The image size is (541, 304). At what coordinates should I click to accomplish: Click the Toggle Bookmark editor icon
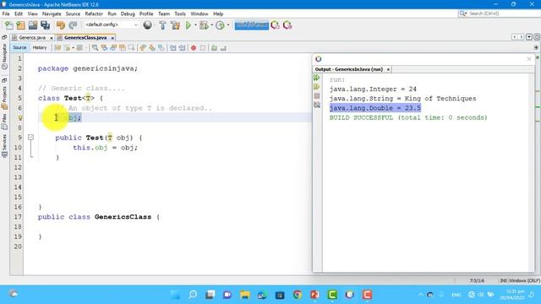coord(161,48)
